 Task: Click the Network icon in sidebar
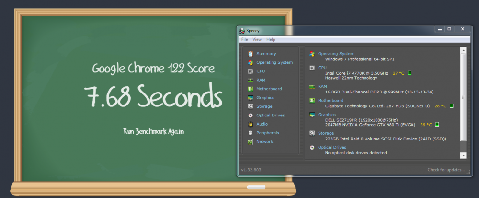pyautogui.click(x=251, y=142)
